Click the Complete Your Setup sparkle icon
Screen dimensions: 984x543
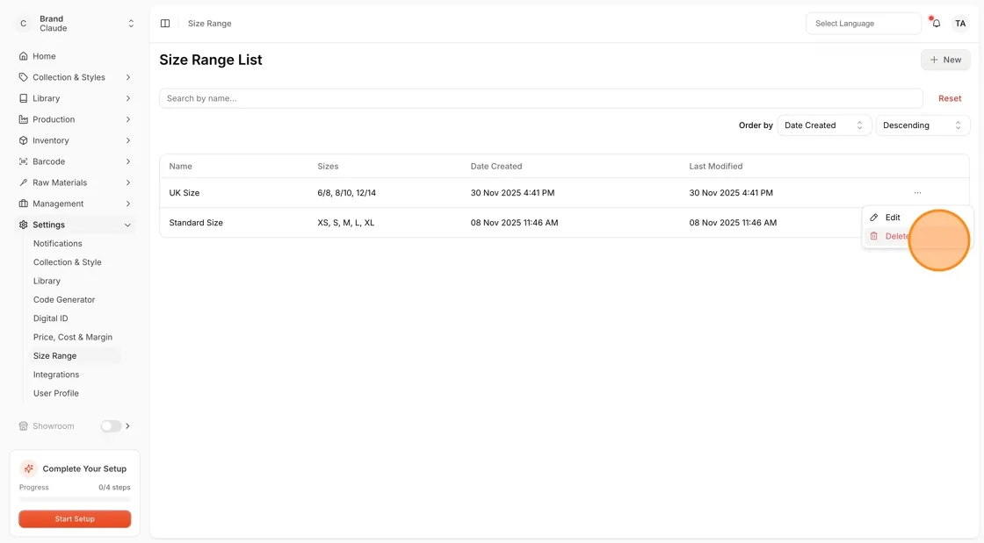[28, 468]
